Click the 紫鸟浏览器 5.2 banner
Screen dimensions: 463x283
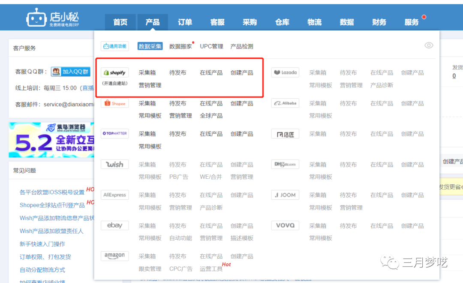click(51, 140)
